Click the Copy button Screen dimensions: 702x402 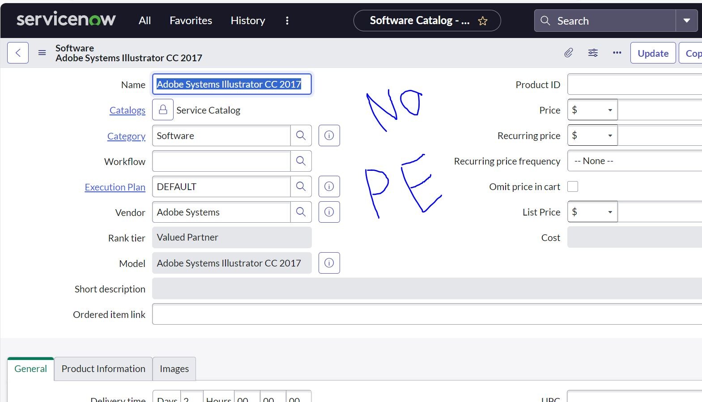tap(690, 53)
